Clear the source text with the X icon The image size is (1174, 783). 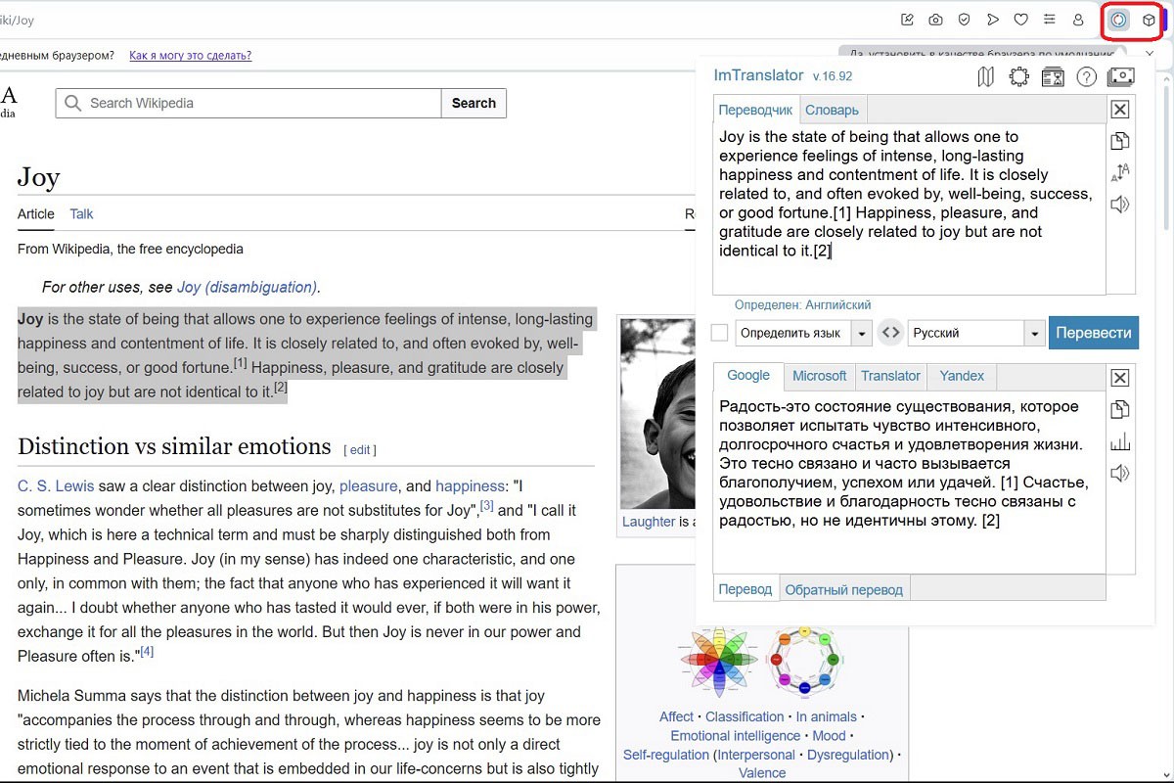[1120, 110]
